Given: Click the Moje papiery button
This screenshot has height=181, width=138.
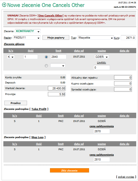Looking at the screenshot, I should point(56,38).
